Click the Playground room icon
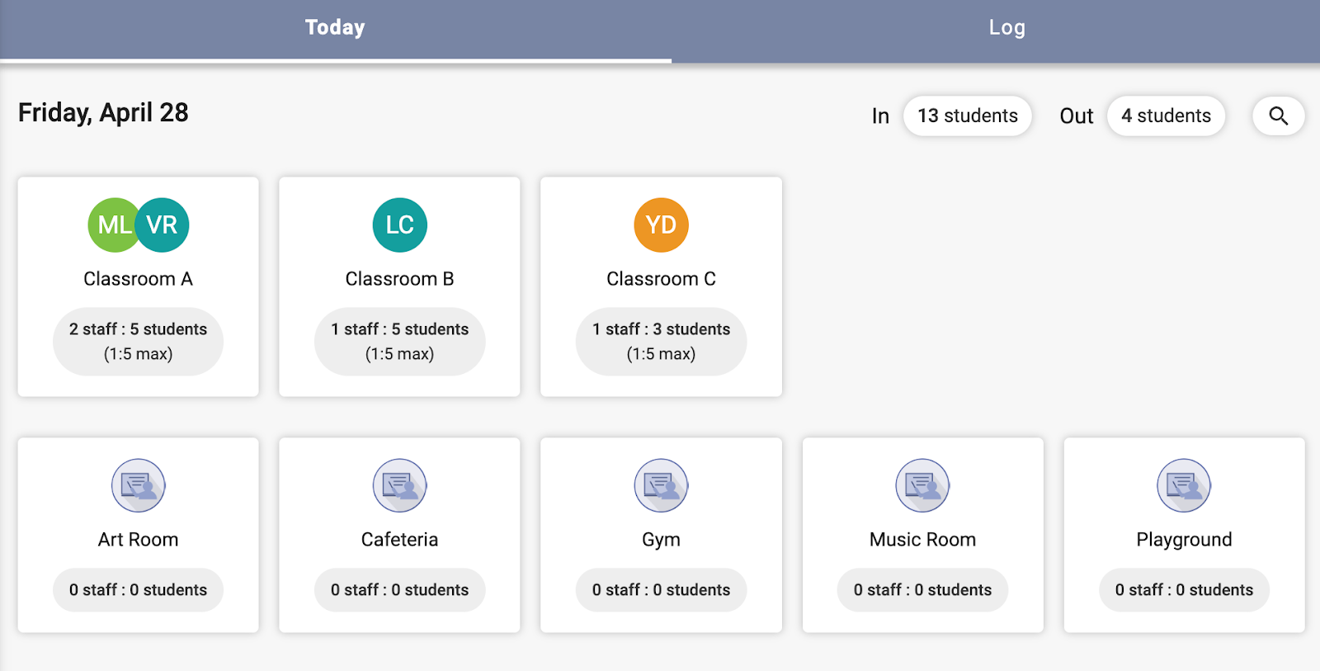 click(1184, 485)
